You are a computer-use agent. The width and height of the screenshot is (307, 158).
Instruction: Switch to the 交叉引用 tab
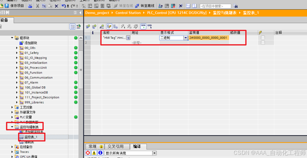click(117, 146)
